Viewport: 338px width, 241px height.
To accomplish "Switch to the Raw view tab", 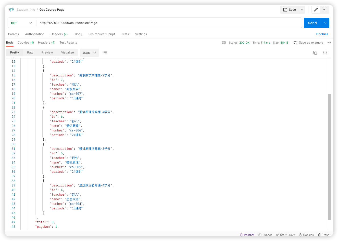I will tap(30, 52).
